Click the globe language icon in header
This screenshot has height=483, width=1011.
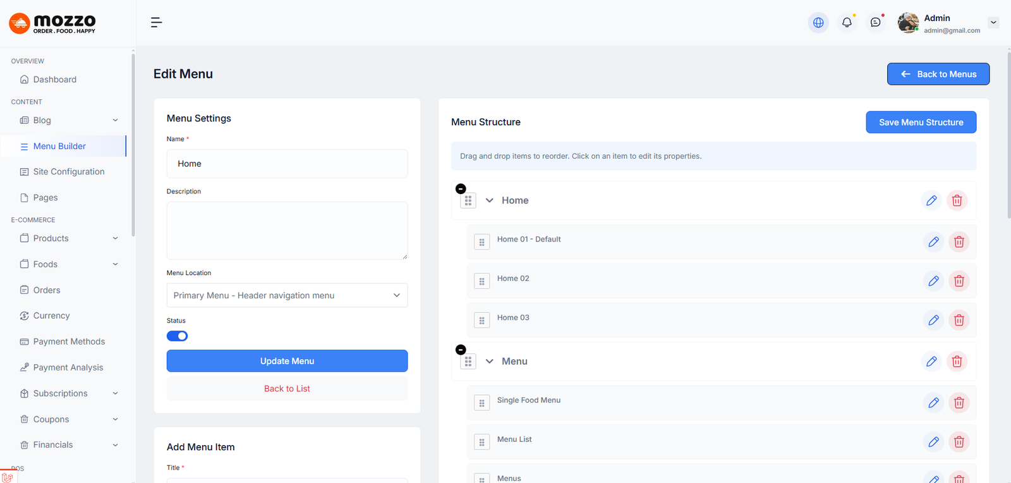(818, 23)
